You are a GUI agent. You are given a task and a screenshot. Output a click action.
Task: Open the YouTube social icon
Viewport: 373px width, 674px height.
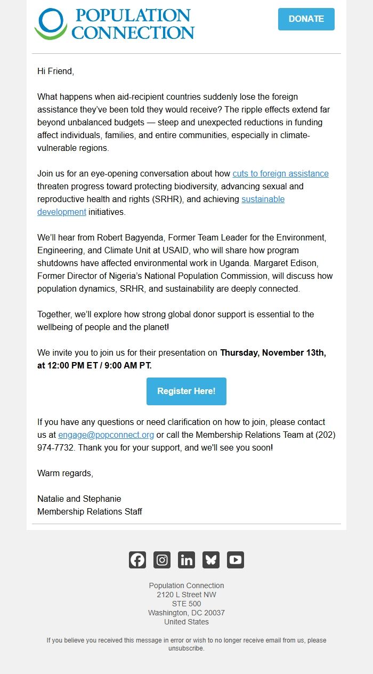pos(235,560)
